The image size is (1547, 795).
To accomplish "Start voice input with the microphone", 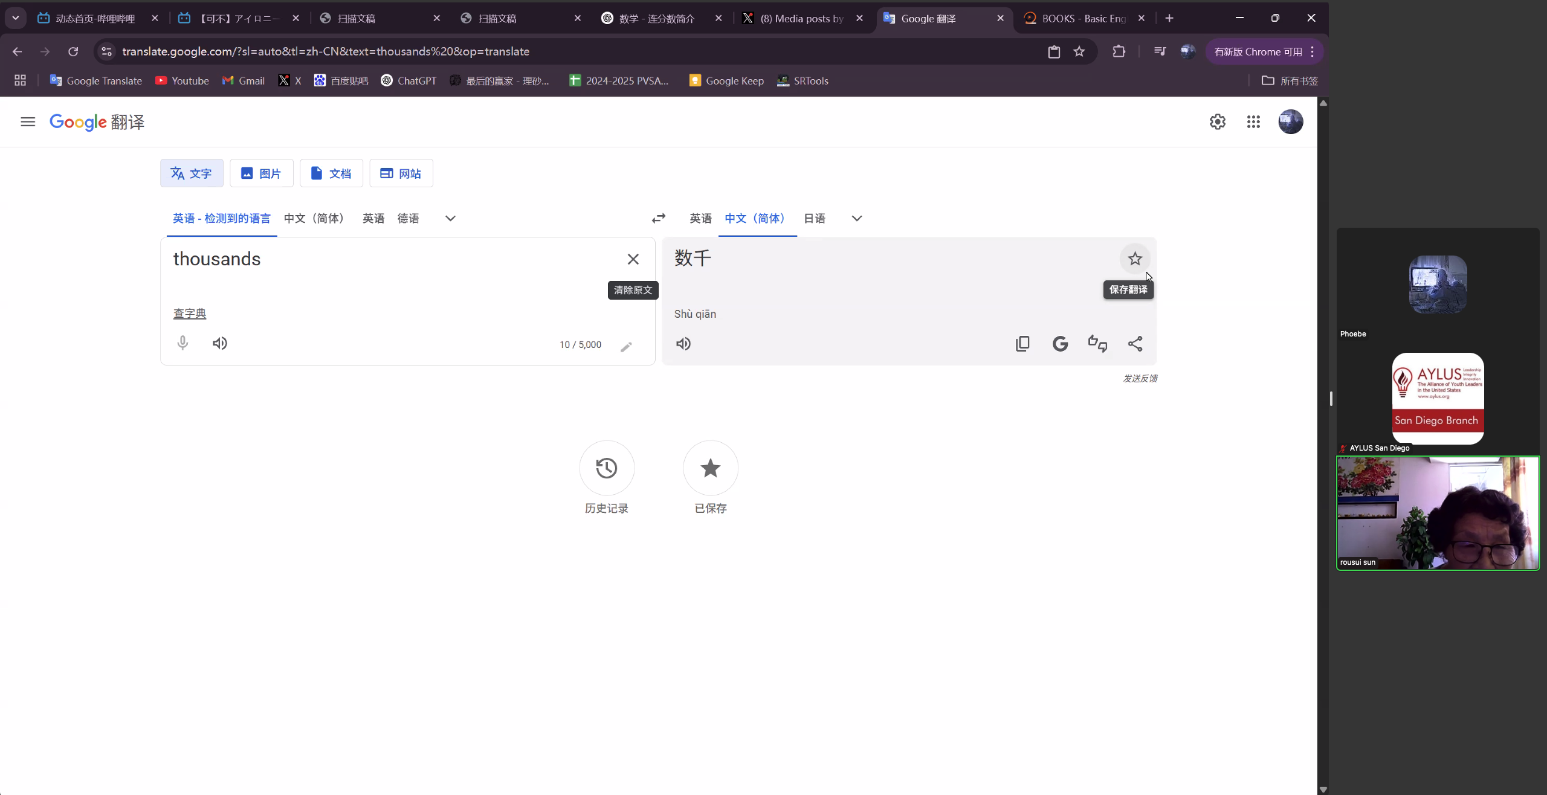I will (x=182, y=344).
